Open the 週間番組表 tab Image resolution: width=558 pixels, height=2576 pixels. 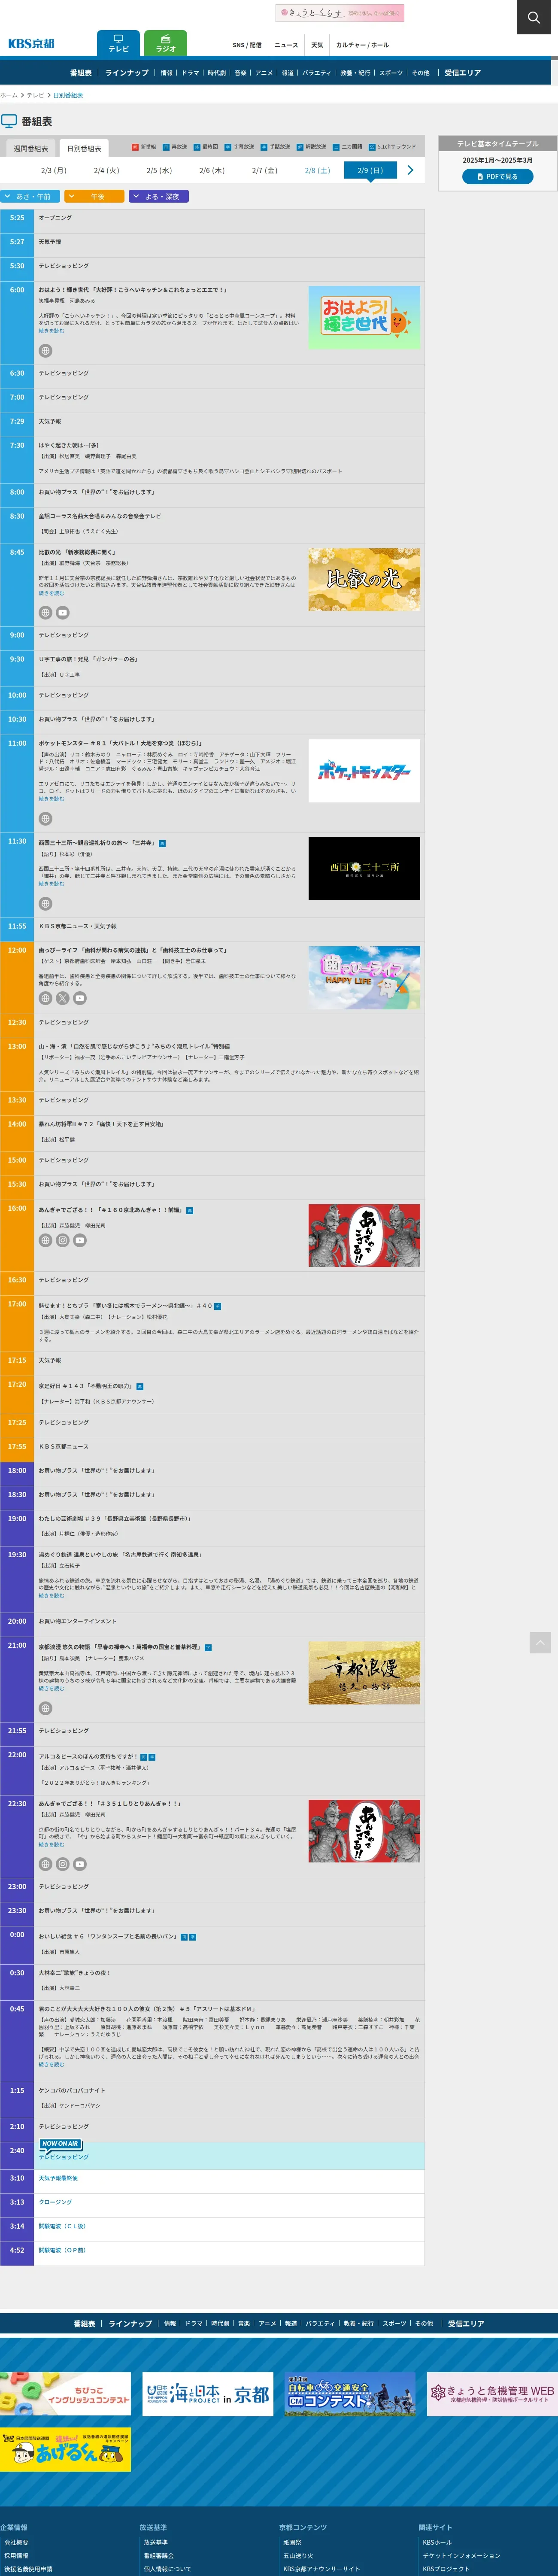pyautogui.click(x=30, y=148)
